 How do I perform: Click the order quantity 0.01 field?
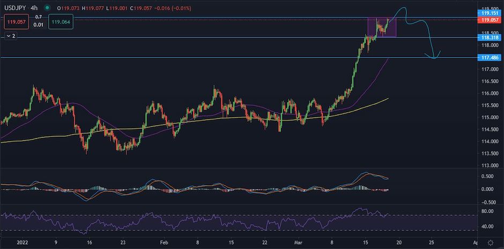[39, 25]
